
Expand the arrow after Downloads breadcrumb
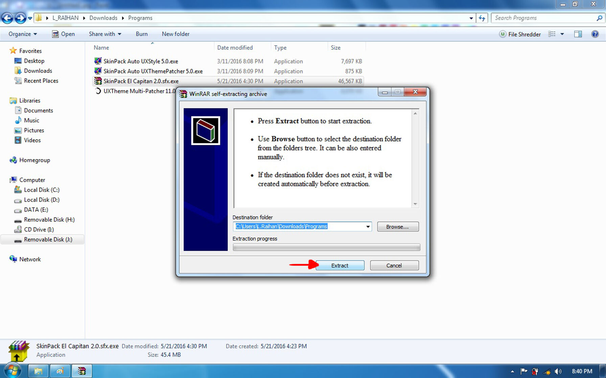click(x=123, y=18)
